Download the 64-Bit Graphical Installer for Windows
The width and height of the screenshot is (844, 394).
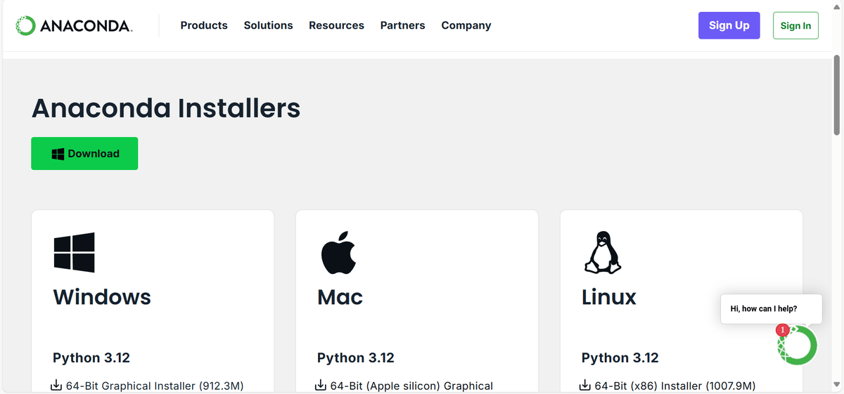click(155, 386)
